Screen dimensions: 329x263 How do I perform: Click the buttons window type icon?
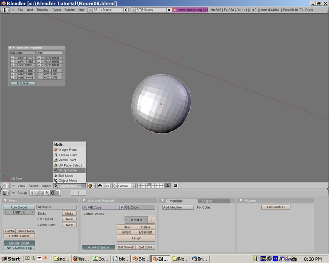[5, 193]
